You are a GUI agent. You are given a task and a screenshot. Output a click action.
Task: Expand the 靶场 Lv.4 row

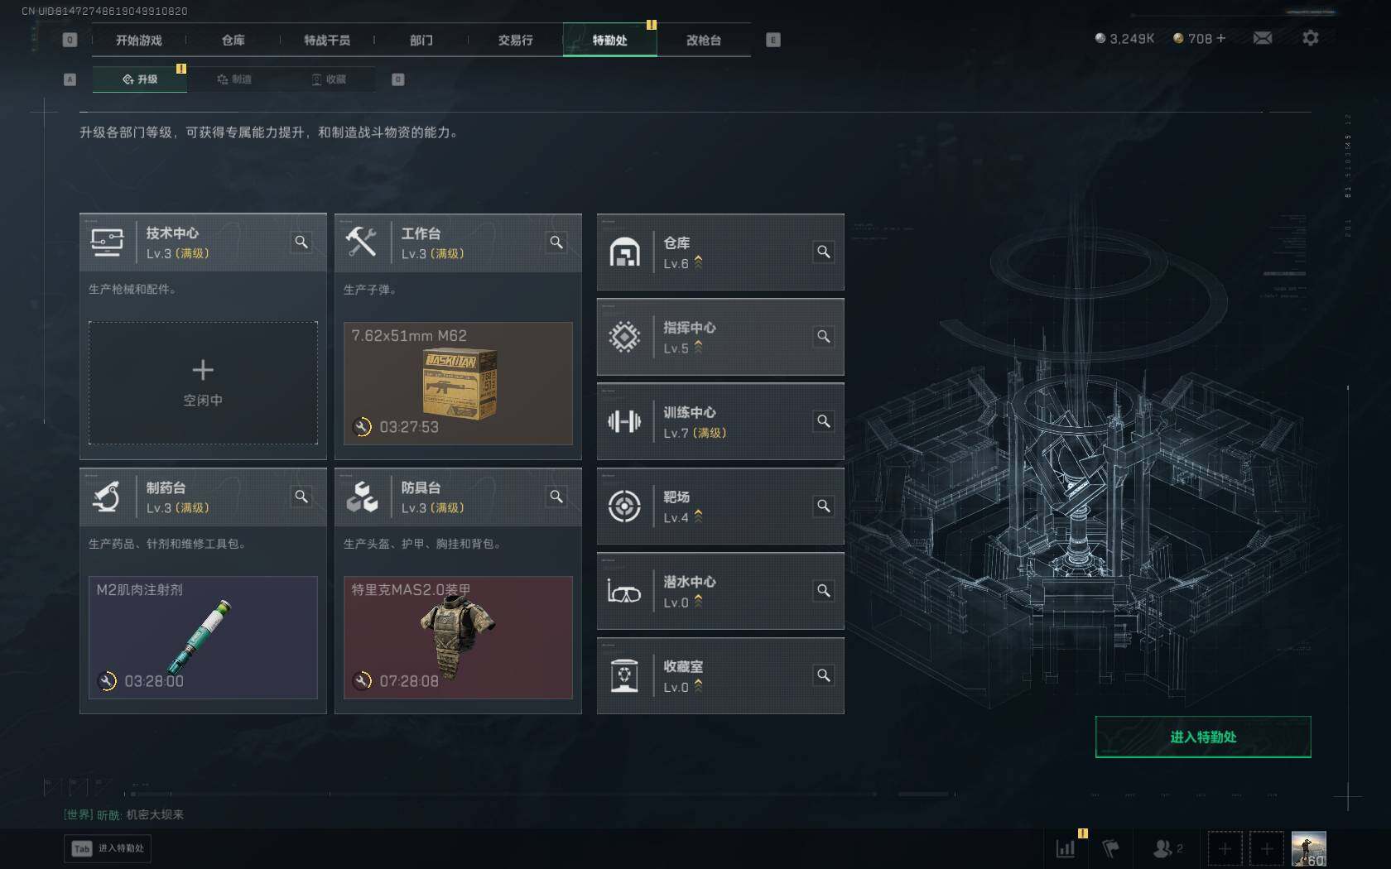(x=720, y=506)
